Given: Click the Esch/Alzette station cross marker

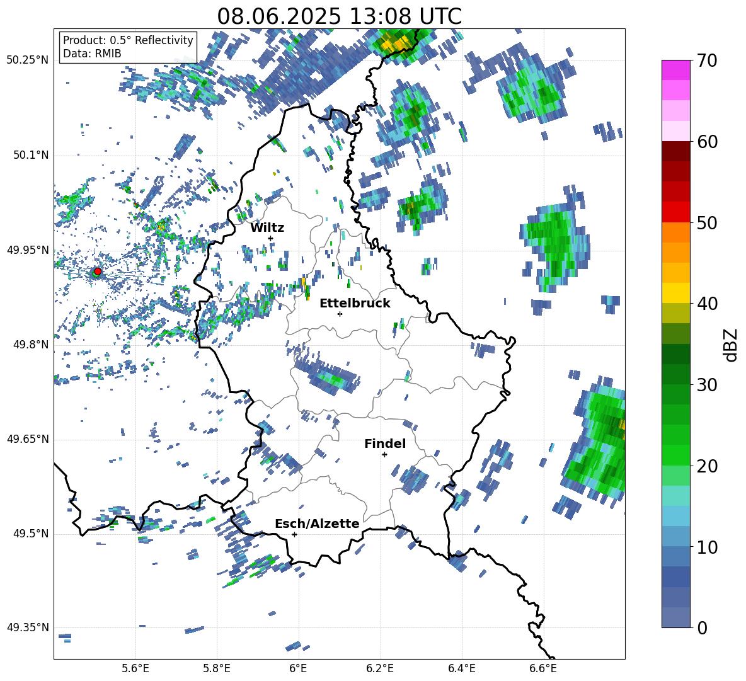Looking at the screenshot, I should [x=294, y=534].
